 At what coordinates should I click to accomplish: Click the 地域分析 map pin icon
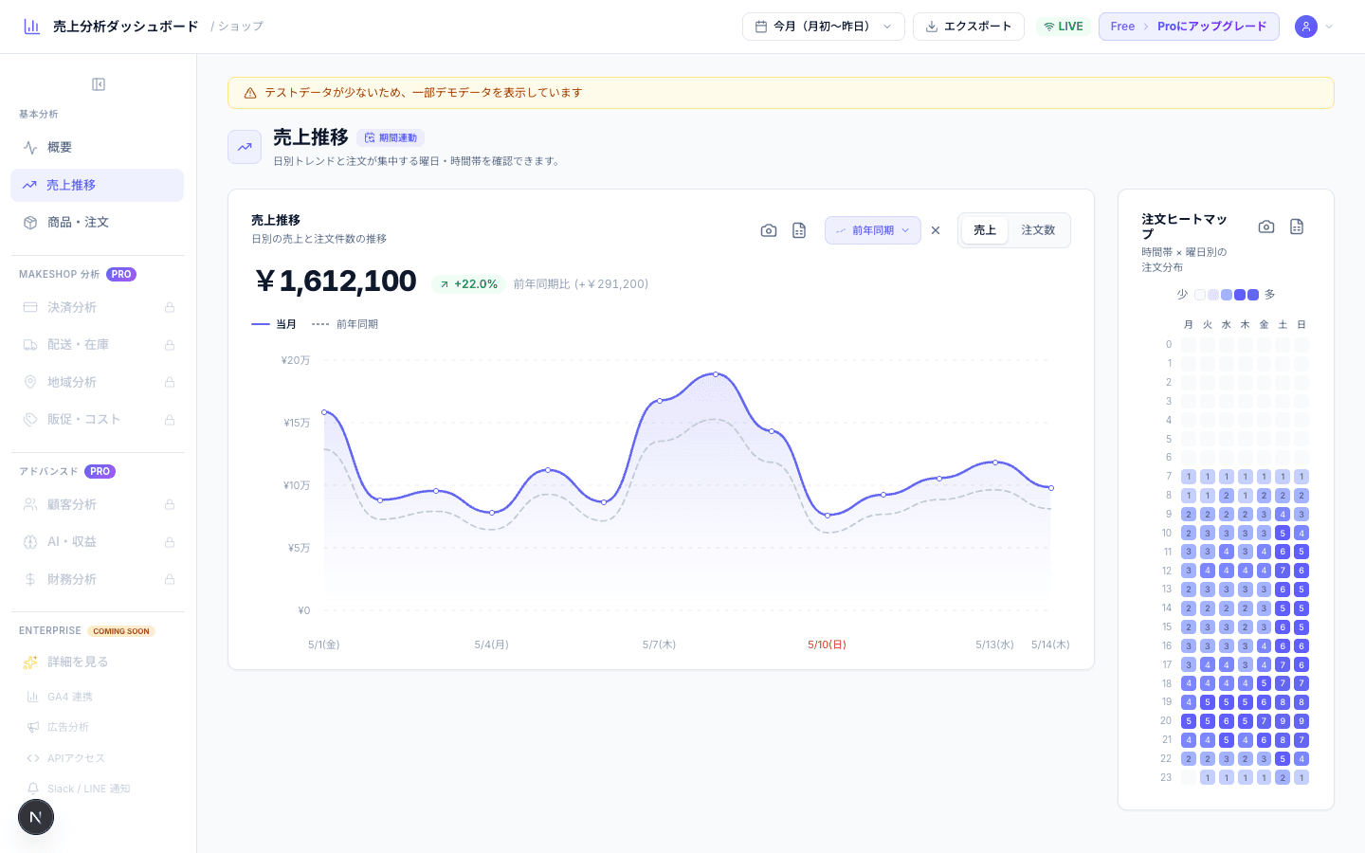[x=30, y=382]
